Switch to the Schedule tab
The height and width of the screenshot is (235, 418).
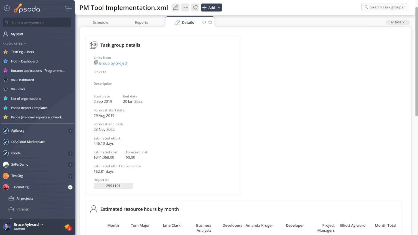point(100,22)
